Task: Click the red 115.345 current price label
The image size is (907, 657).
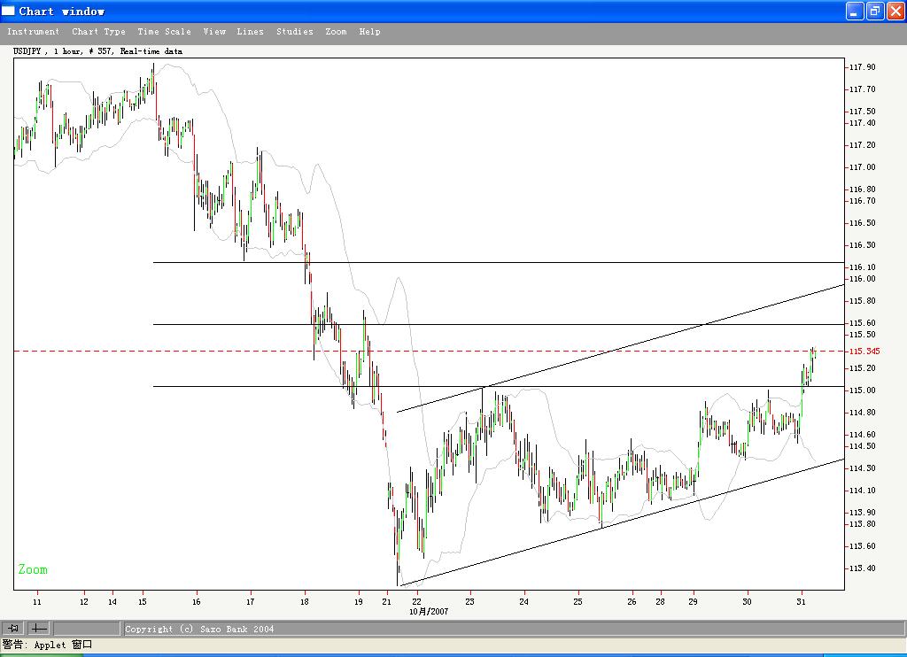Action: point(864,351)
